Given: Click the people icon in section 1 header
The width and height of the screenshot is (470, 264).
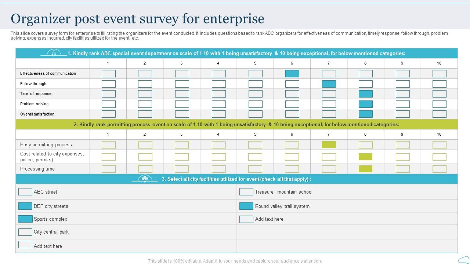Looking at the screenshot, I should pyautogui.click(x=53, y=52).
